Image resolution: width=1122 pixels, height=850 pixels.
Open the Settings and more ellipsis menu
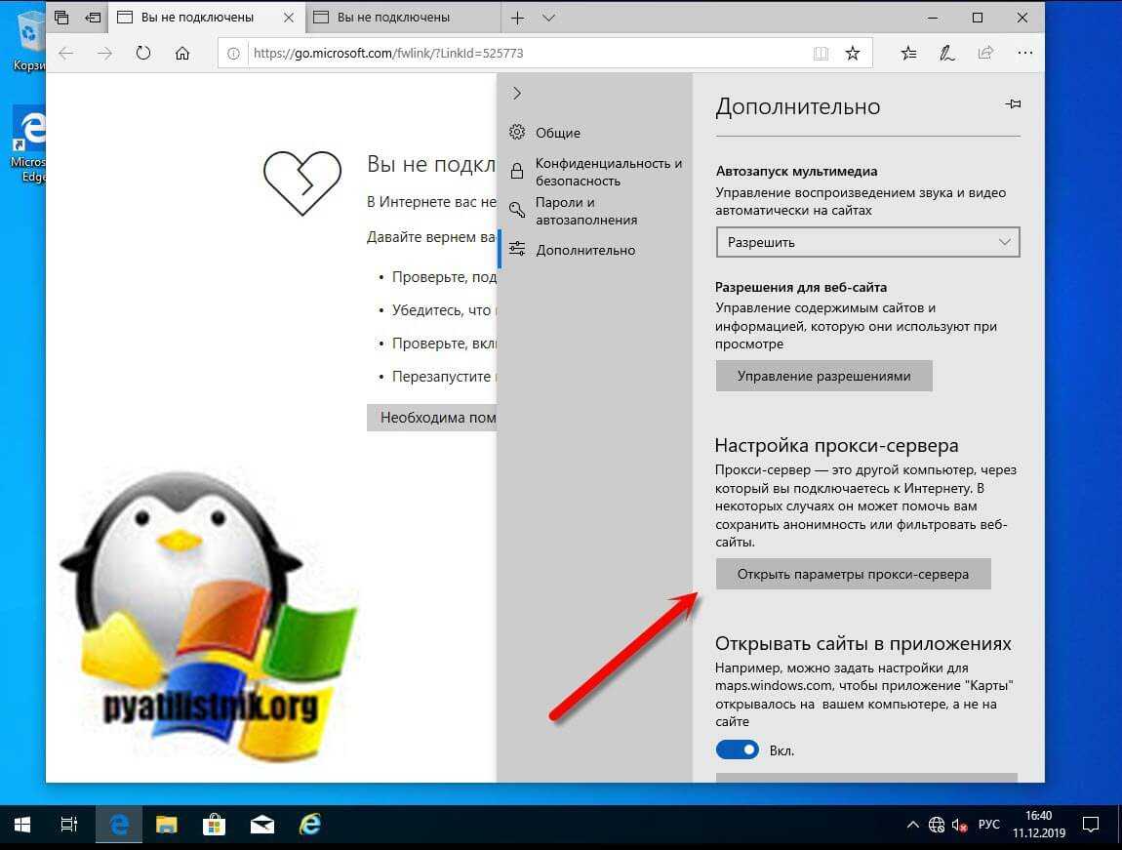[x=1024, y=54]
